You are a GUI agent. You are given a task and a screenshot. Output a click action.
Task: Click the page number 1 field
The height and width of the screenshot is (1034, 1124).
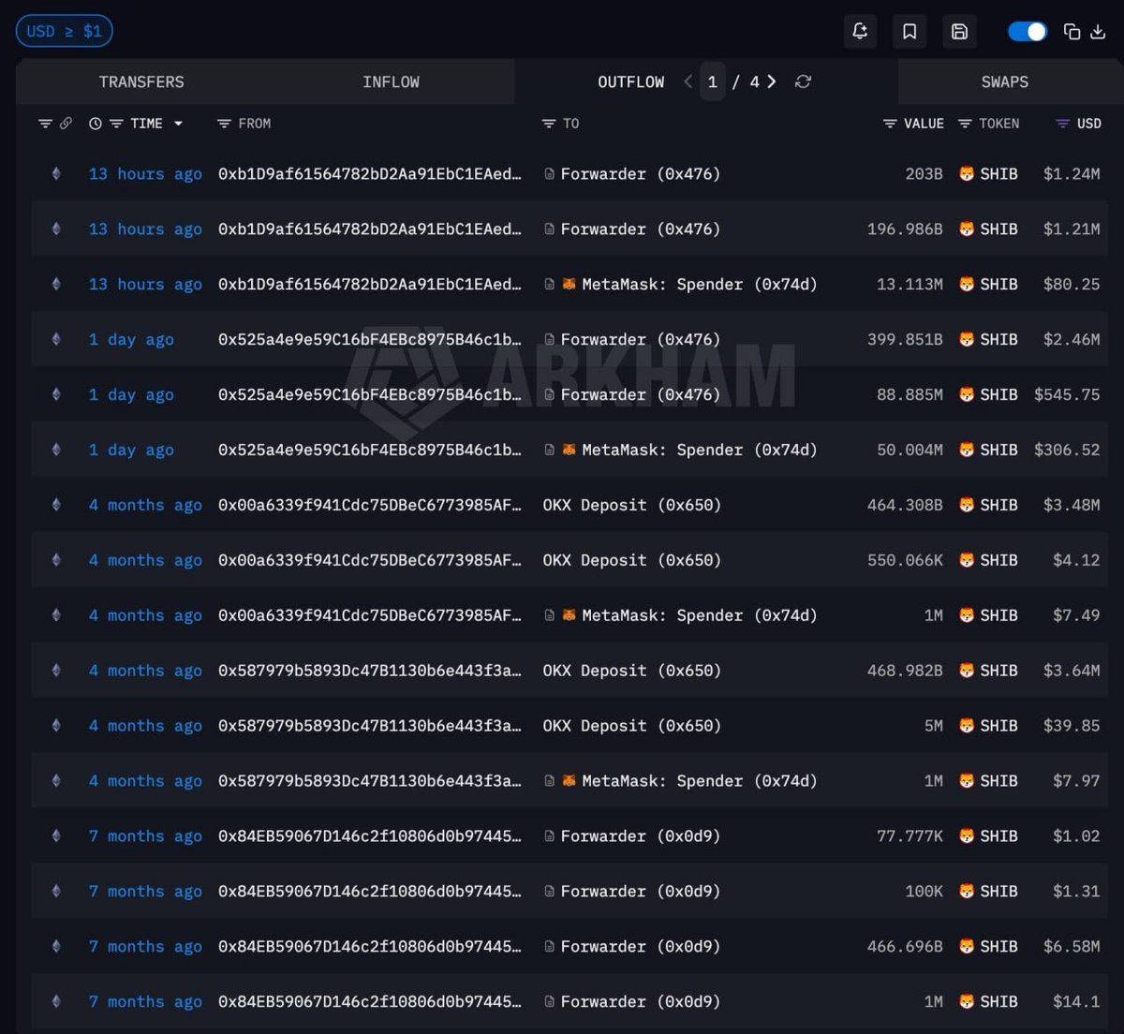(713, 82)
